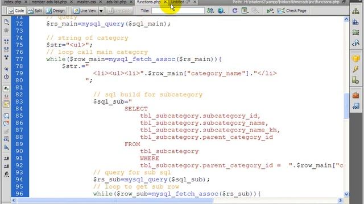
Task: Open Documents list icon in coding toolbar
Action: [x=6, y=22]
